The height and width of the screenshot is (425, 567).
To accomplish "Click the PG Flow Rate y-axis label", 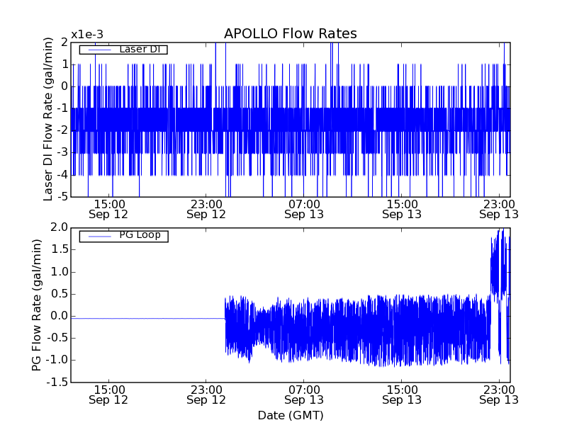I will (37, 305).
